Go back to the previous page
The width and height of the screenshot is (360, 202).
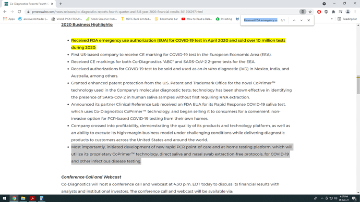pos(5,11)
